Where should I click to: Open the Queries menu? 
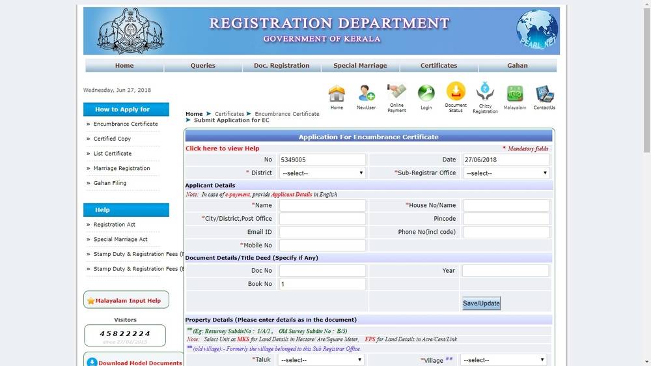point(203,66)
